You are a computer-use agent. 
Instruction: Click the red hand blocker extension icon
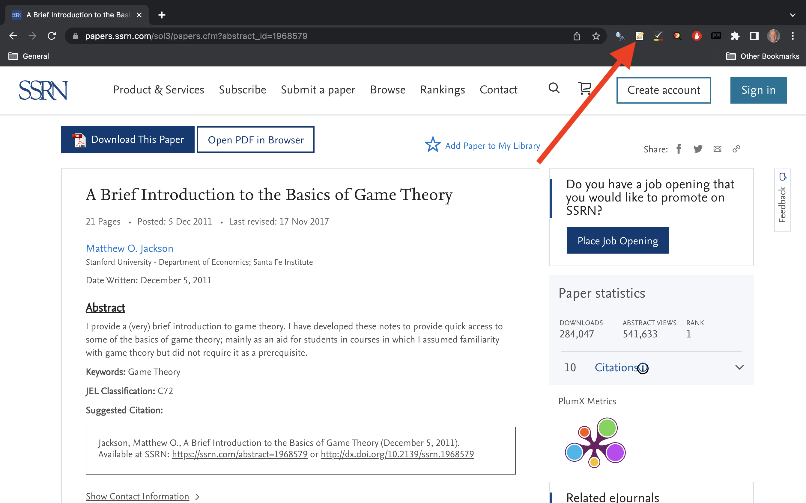(x=697, y=36)
